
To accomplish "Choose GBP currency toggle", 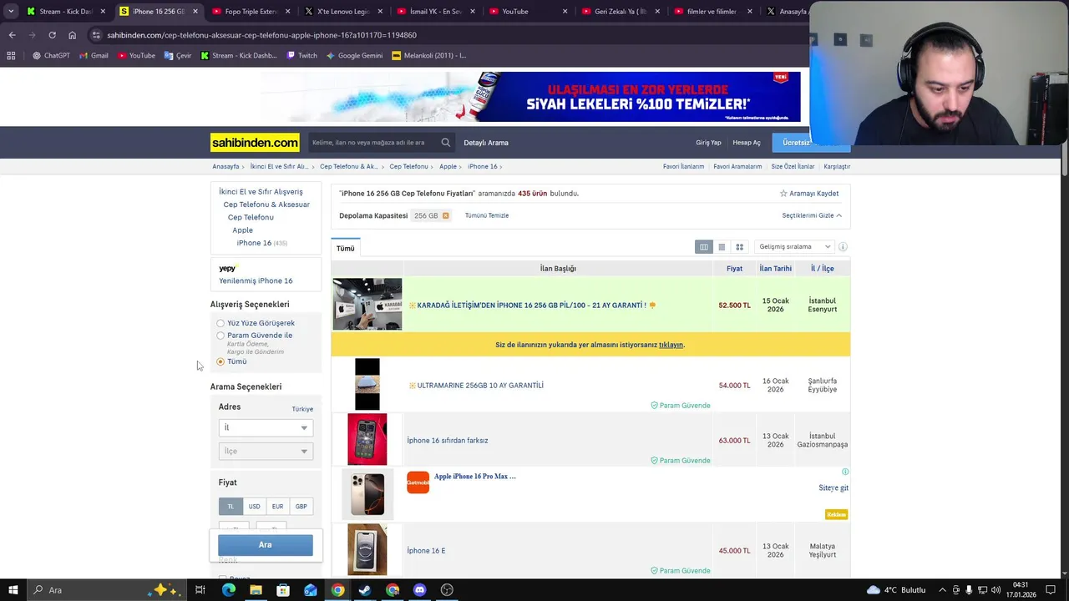I will click(x=301, y=507).
